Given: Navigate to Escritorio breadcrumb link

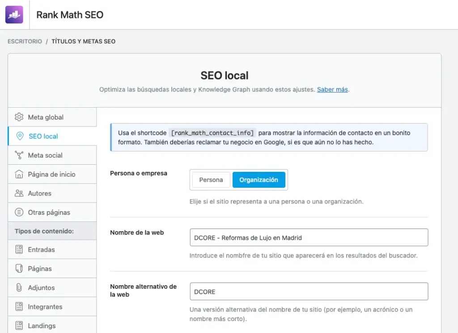Looking at the screenshot, I should tap(25, 42).
